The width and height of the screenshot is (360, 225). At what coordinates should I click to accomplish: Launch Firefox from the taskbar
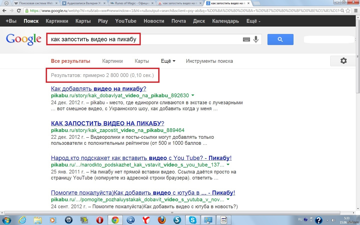162,220
